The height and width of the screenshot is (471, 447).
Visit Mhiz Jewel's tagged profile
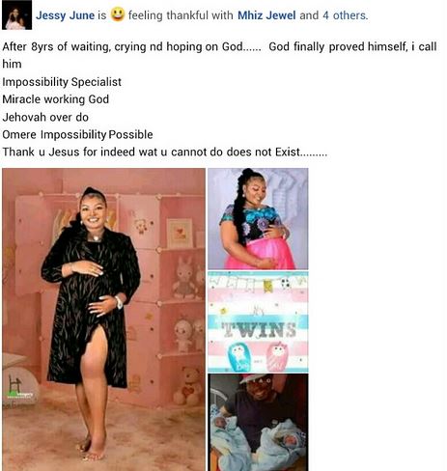pyautogui.click(x=266, y=15)
